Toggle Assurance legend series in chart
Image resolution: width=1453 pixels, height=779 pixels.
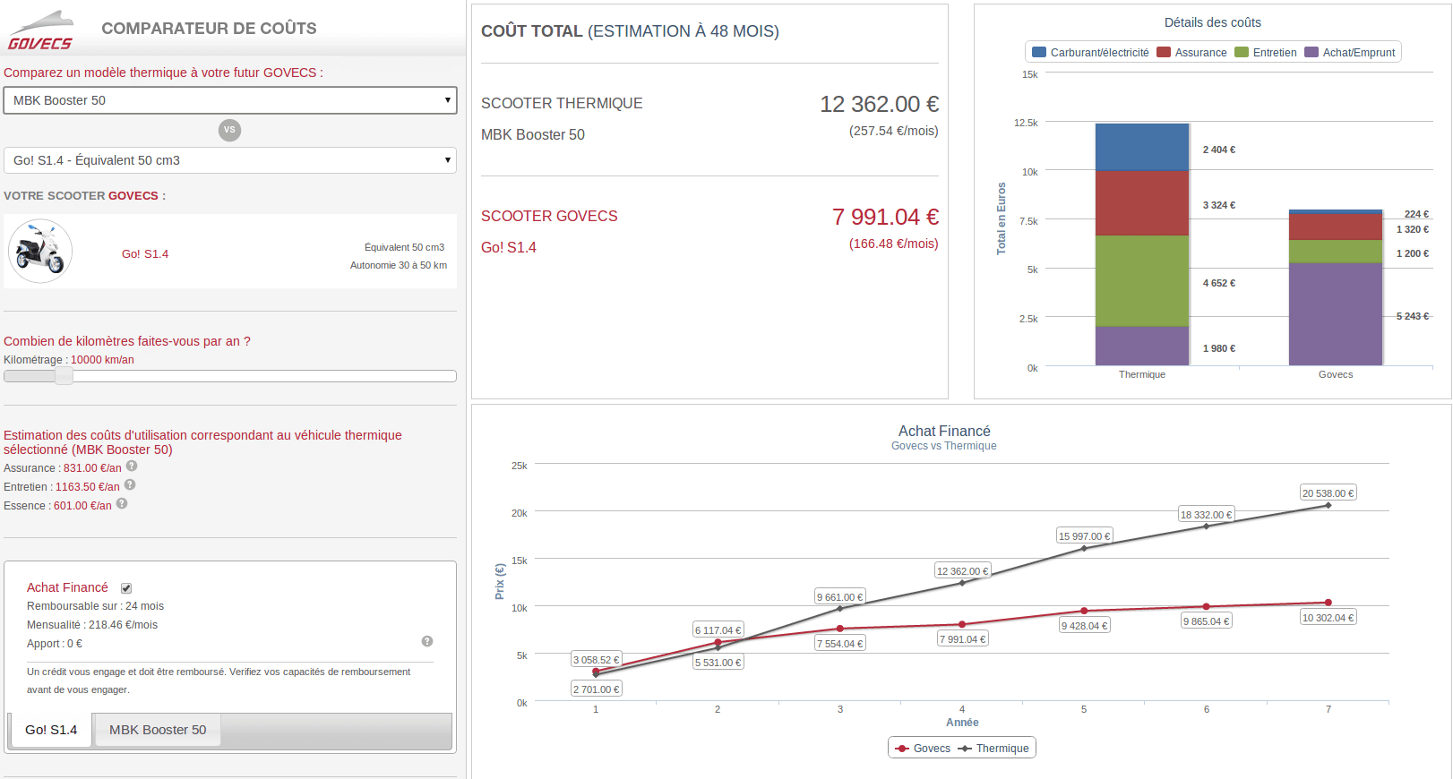coord(1191,53)
